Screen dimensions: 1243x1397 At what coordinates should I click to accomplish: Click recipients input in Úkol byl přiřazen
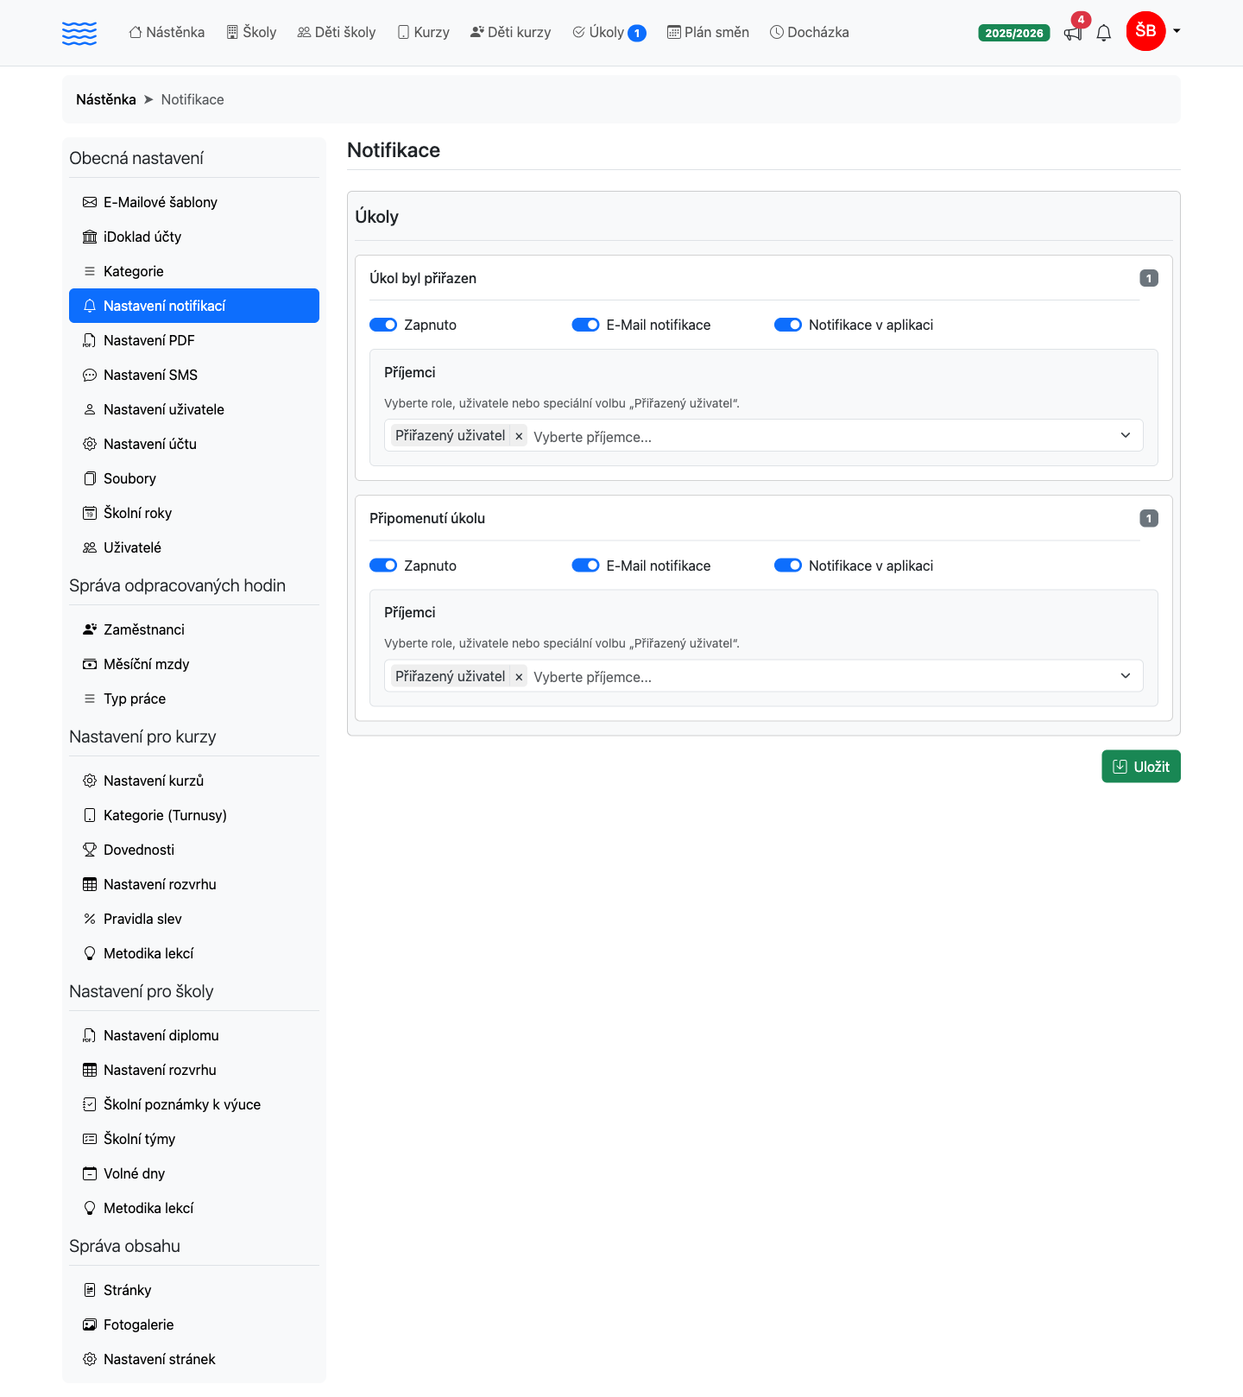click(764, 435)
